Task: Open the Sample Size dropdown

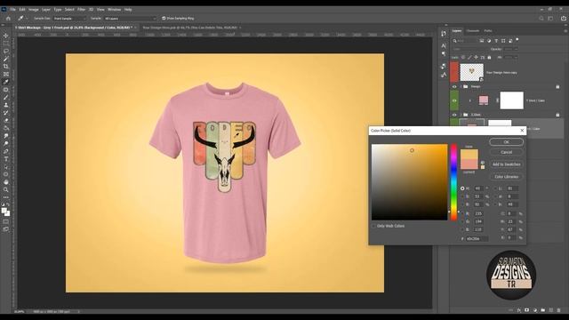Action: click(69, 18)
